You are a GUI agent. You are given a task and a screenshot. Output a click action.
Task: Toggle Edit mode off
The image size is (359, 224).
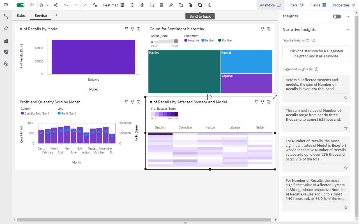click(x=20, y=5)
